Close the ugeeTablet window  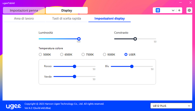pos(190,3)
